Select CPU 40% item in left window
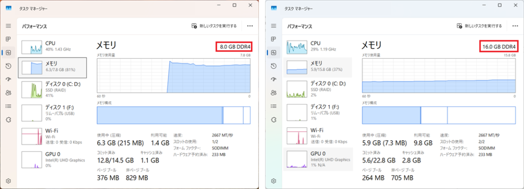 pos(53,47)
